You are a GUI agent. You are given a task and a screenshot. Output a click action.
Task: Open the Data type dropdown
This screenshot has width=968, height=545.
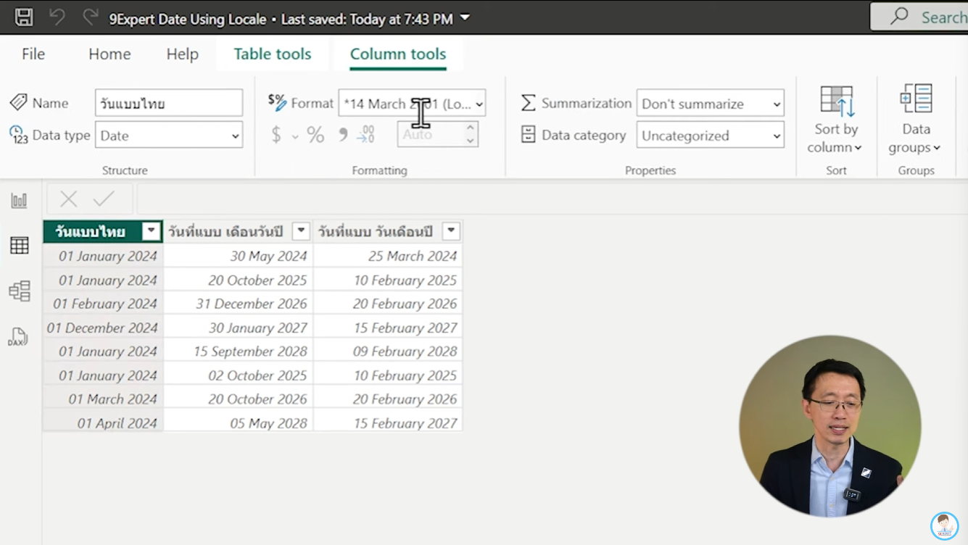tap(169, 136)
